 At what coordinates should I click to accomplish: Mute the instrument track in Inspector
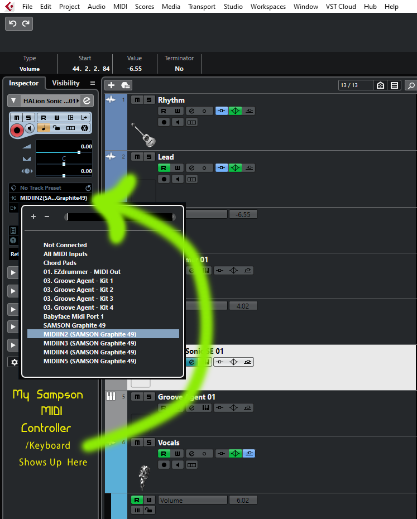tap(17, 118)
